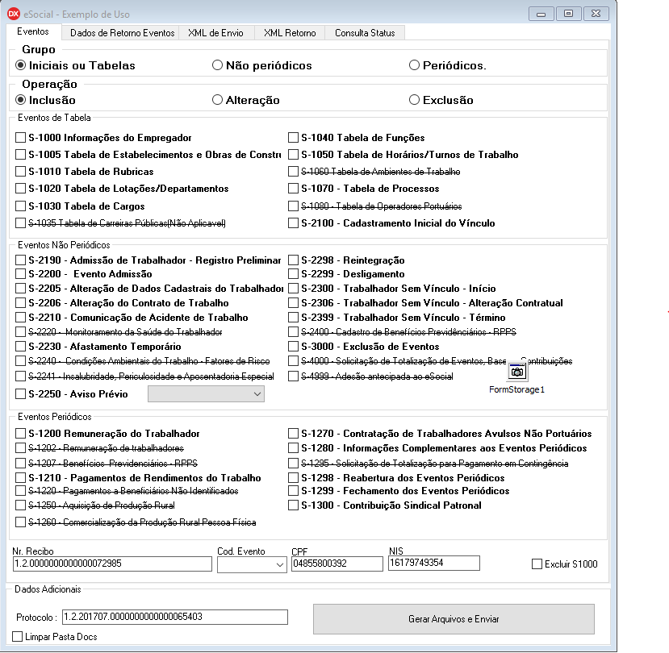The image size is (669, 653).
Task: Check S-2399 Trabalhador Sem Vínculo Término
Action: coord(293,317)
